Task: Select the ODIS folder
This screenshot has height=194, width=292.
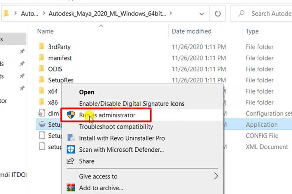Action: (x=55, y=69)
